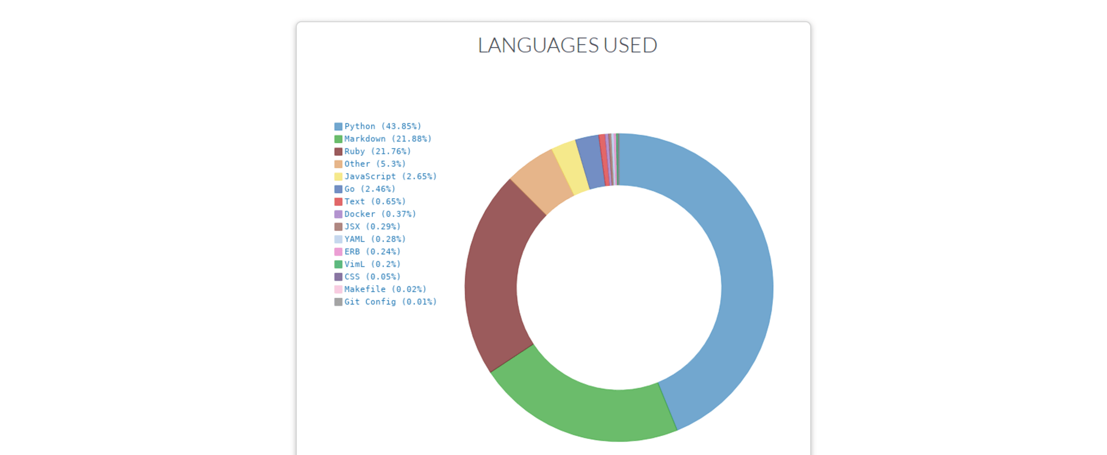
Task: Click the CSS legend color swatch
Action: pyautogui.click(x=338, y=277)
